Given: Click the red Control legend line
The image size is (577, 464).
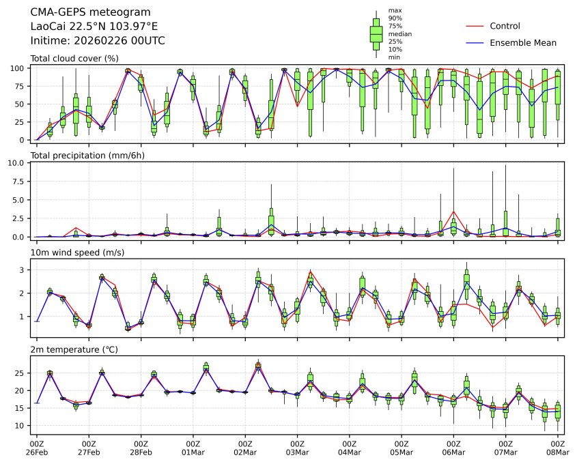Looking at the screenshot, I should point(476,27).
